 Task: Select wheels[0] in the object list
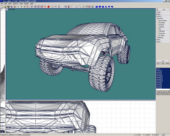[x=159, y=76]
